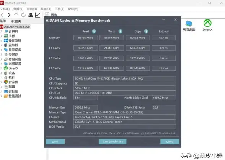Switch to the 菜单 tab
This screenshot has width=225, height=160.
click(3, 21)
